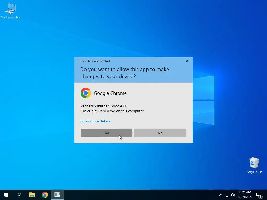Screen dimensions: 267x200
Task: Click Yes to allow Google Chrome
Action: [106, 133]
